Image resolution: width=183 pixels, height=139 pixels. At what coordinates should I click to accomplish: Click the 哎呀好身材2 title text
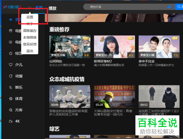pyautogui.click(x=103, y=61)
